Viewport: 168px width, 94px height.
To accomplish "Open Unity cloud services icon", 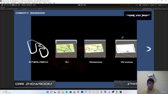I will (140, 5).
